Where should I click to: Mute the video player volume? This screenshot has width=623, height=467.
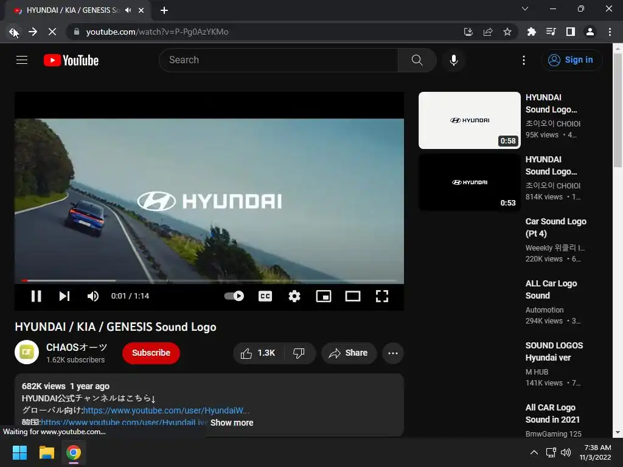[93, 296]
